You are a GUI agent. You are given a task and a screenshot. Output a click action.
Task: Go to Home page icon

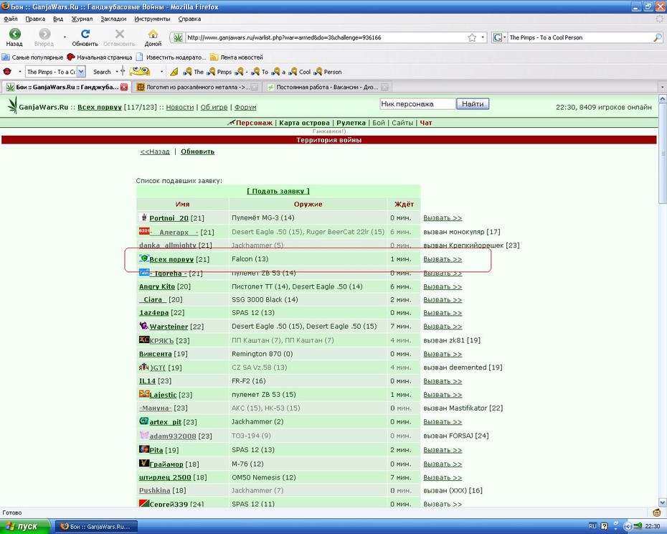coord(153,34)
